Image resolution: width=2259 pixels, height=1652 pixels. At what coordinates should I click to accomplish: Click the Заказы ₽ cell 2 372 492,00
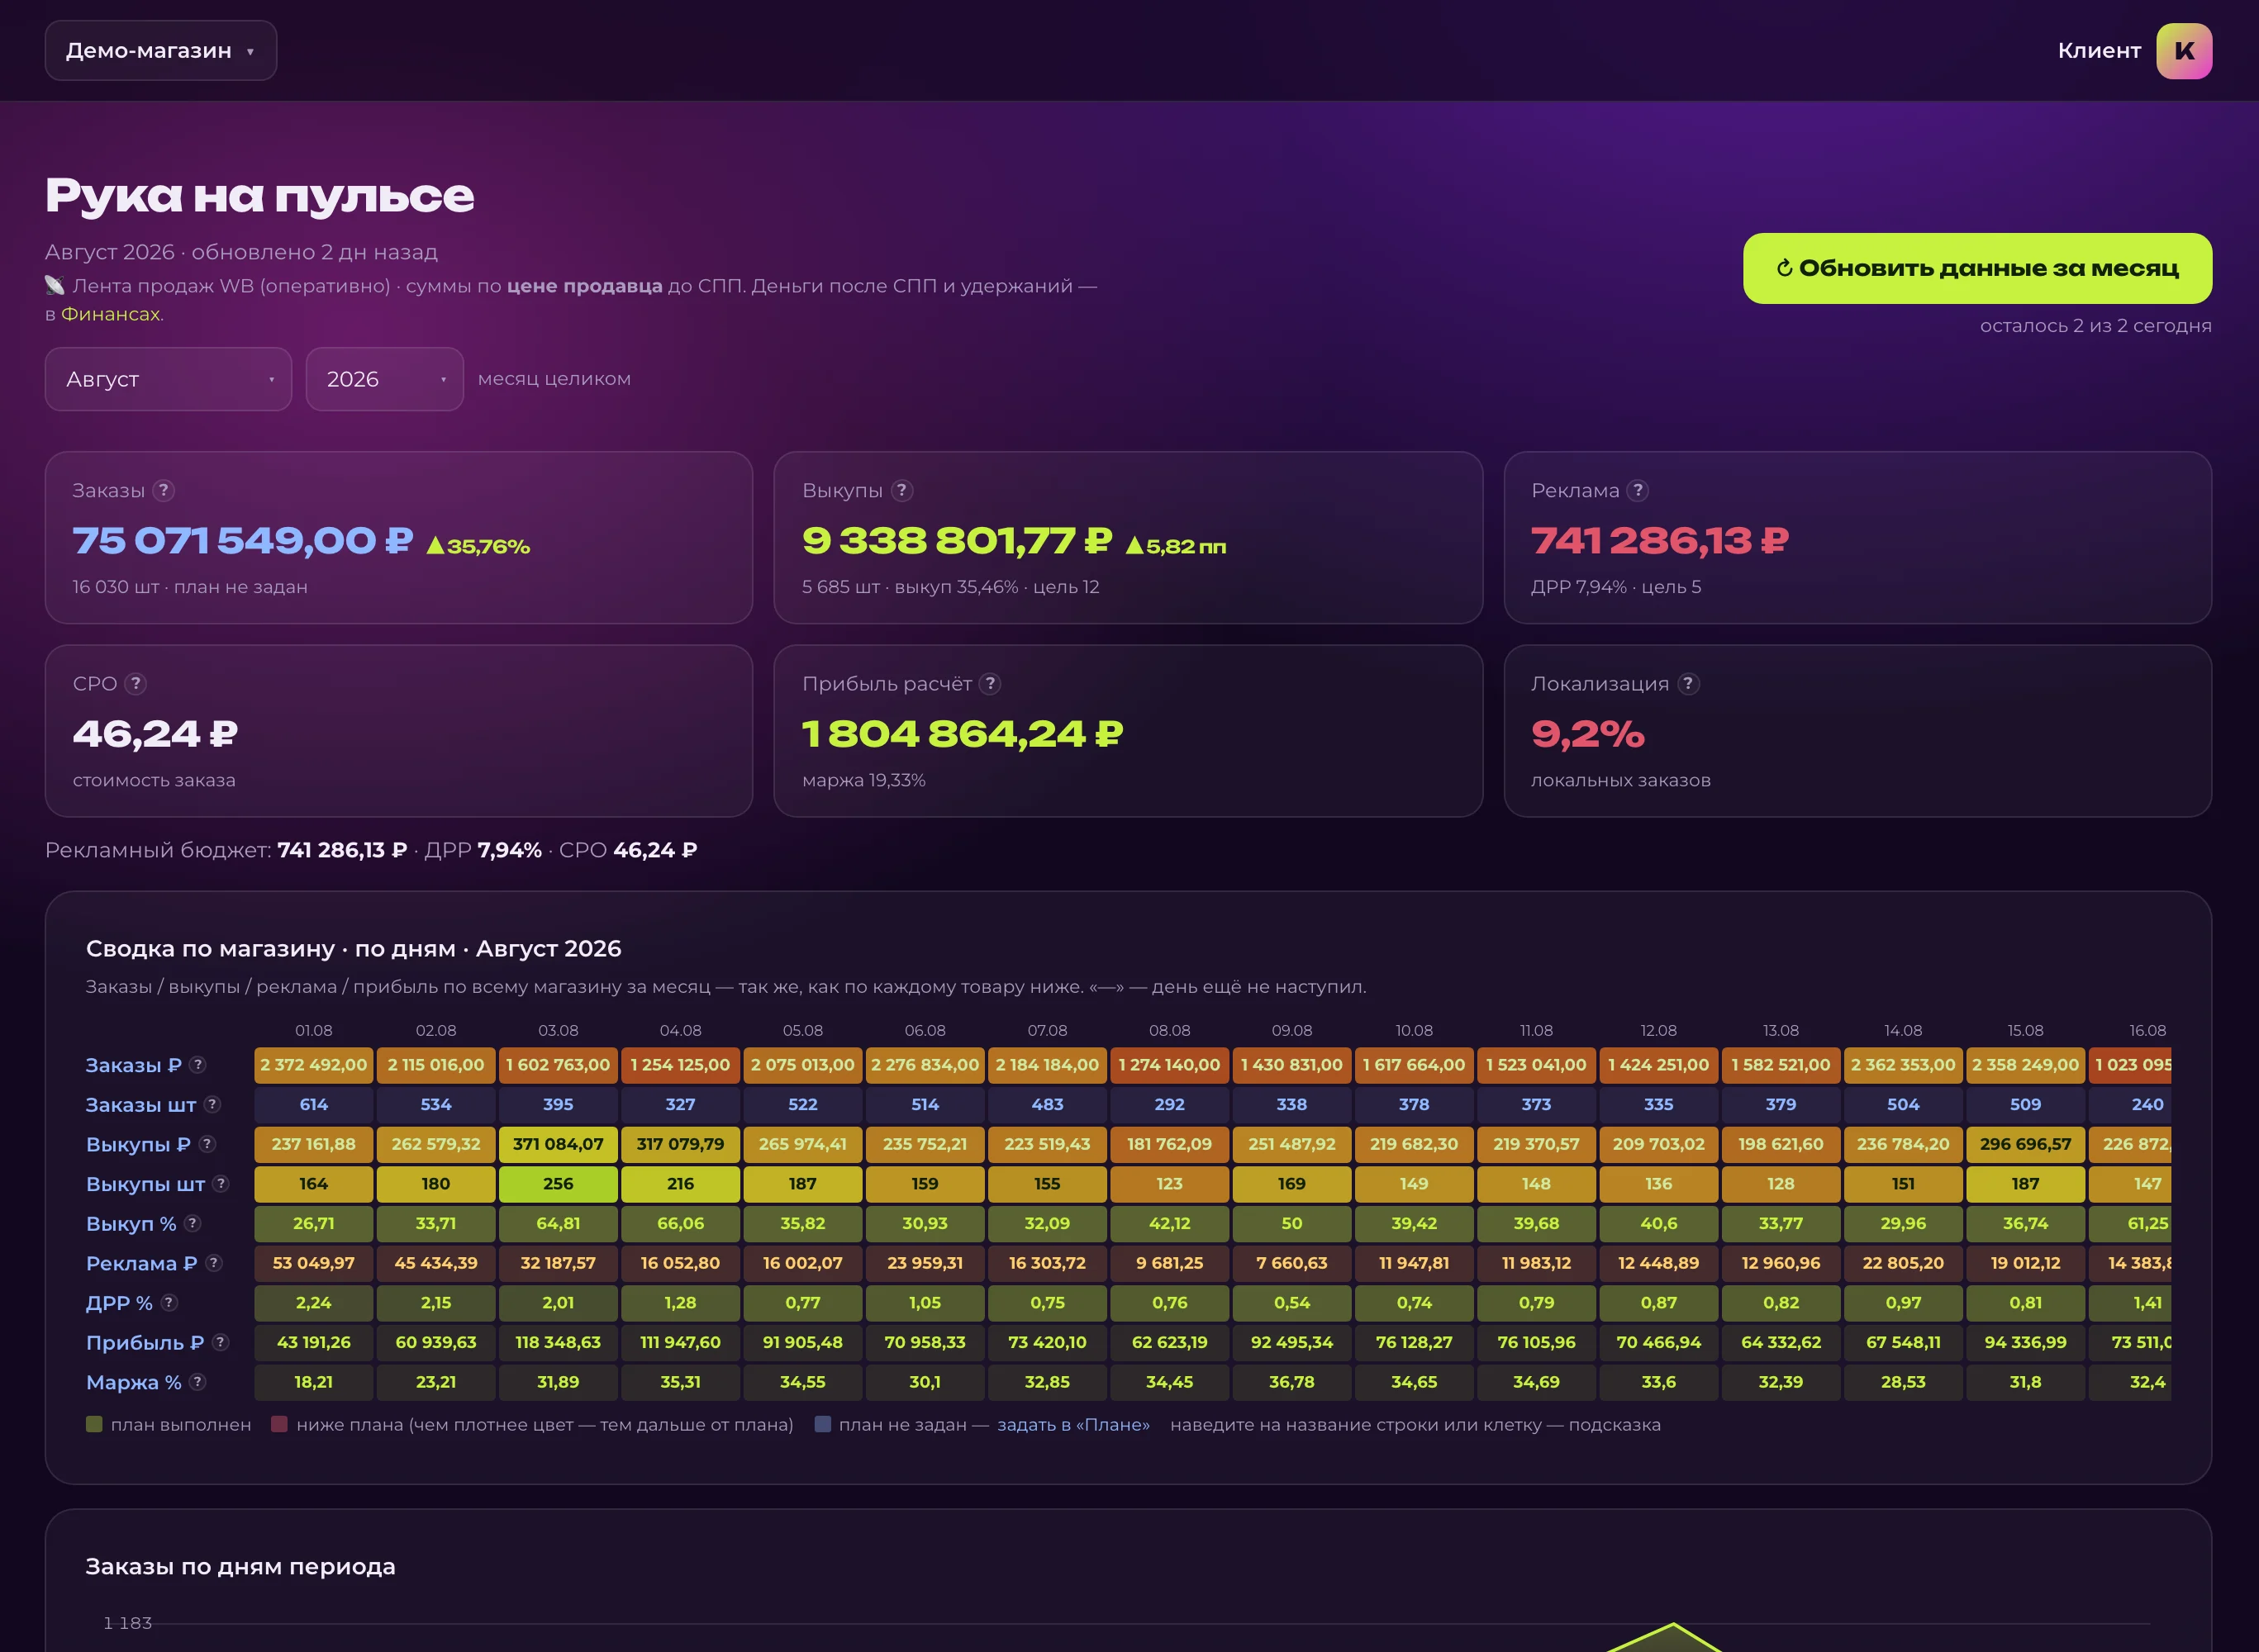click(313, 1065)
